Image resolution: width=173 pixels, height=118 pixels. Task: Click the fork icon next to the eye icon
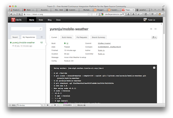coord(155,29)
